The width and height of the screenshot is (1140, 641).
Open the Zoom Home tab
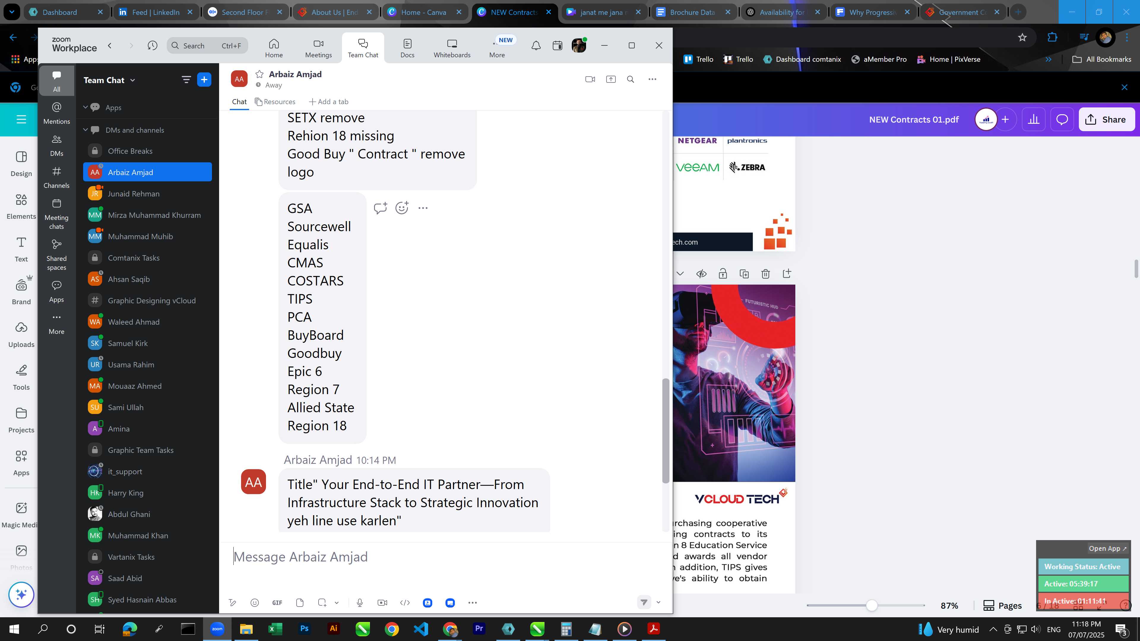(273, 48)
